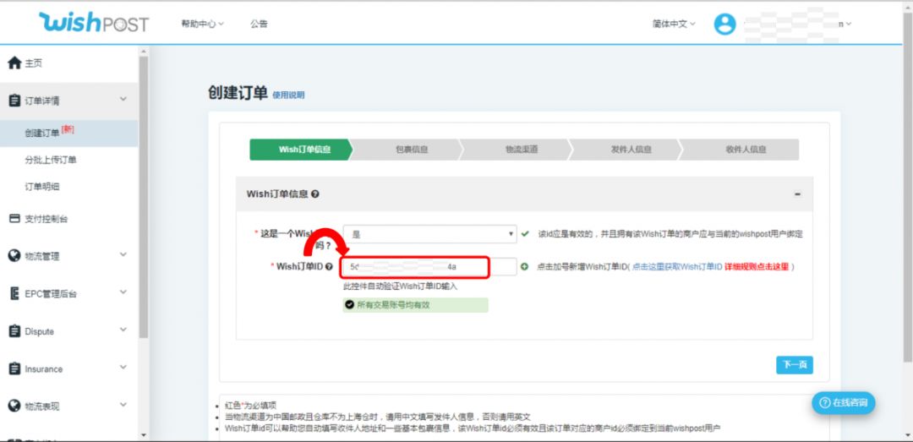This screenshot has height=442, width=913.
Task: Click the 创建订单 page heading
Action: point(238,93)
